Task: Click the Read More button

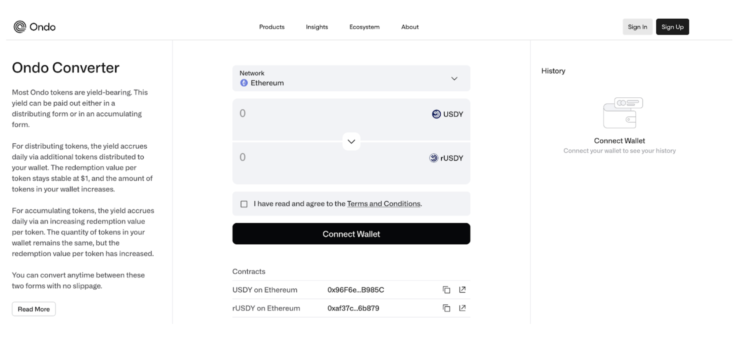Action: (34, 309)
